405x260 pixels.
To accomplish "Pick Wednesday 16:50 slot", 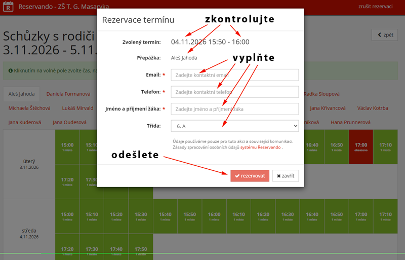I will tap(337, 216).
